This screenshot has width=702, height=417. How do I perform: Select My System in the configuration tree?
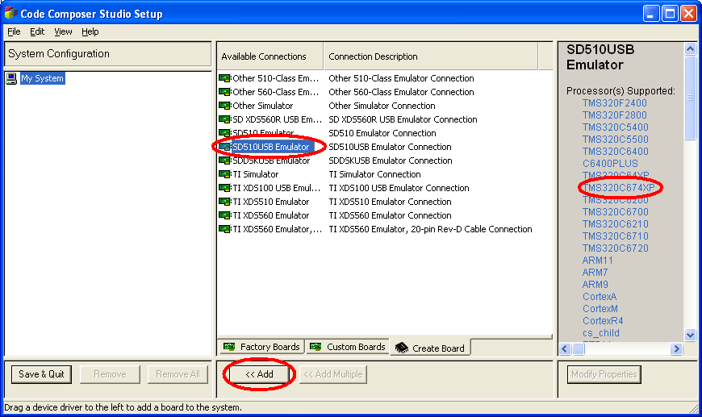43,78
